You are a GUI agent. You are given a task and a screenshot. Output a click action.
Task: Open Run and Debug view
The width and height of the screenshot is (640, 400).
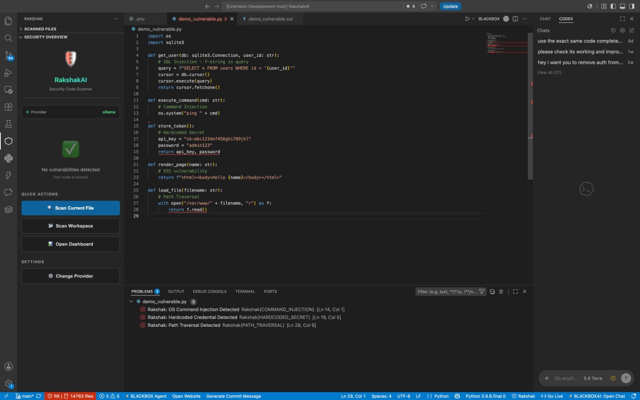[8, 73]
